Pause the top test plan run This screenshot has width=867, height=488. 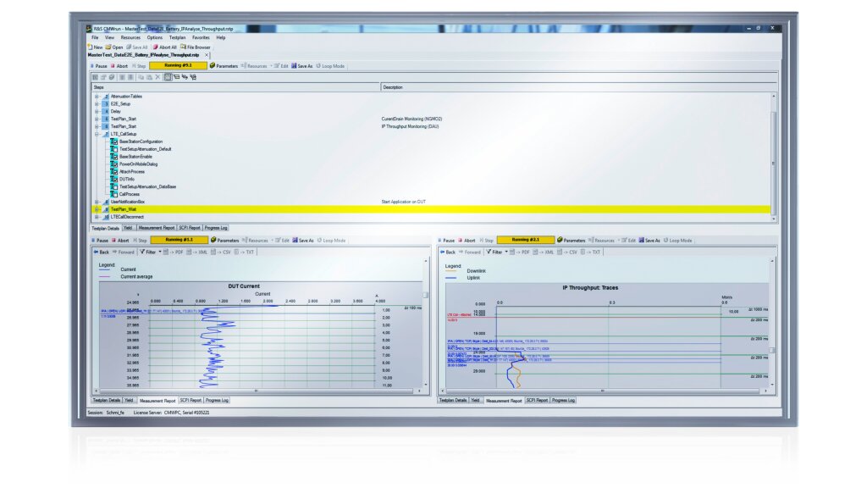pos(99,66)
